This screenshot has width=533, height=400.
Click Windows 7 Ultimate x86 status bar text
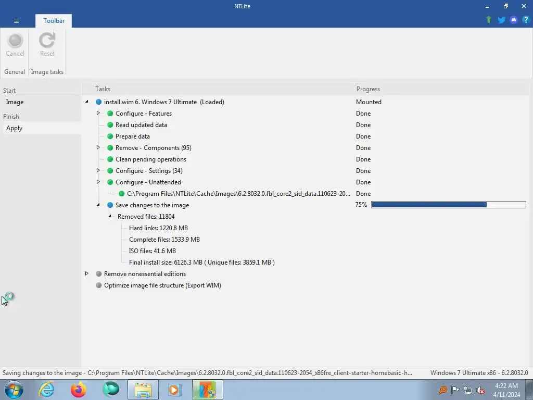(x=479, y=373)
